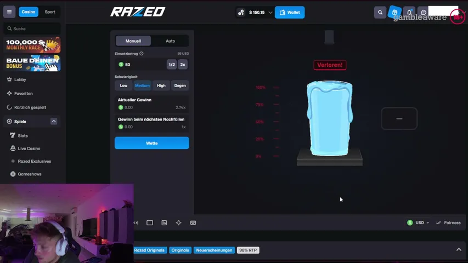
Task: Select Low difficulty
Action: click(x=123, y=85)
